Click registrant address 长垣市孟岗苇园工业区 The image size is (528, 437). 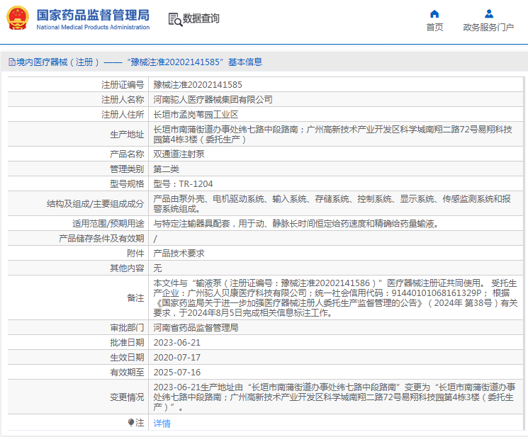[x=196, y=114]
